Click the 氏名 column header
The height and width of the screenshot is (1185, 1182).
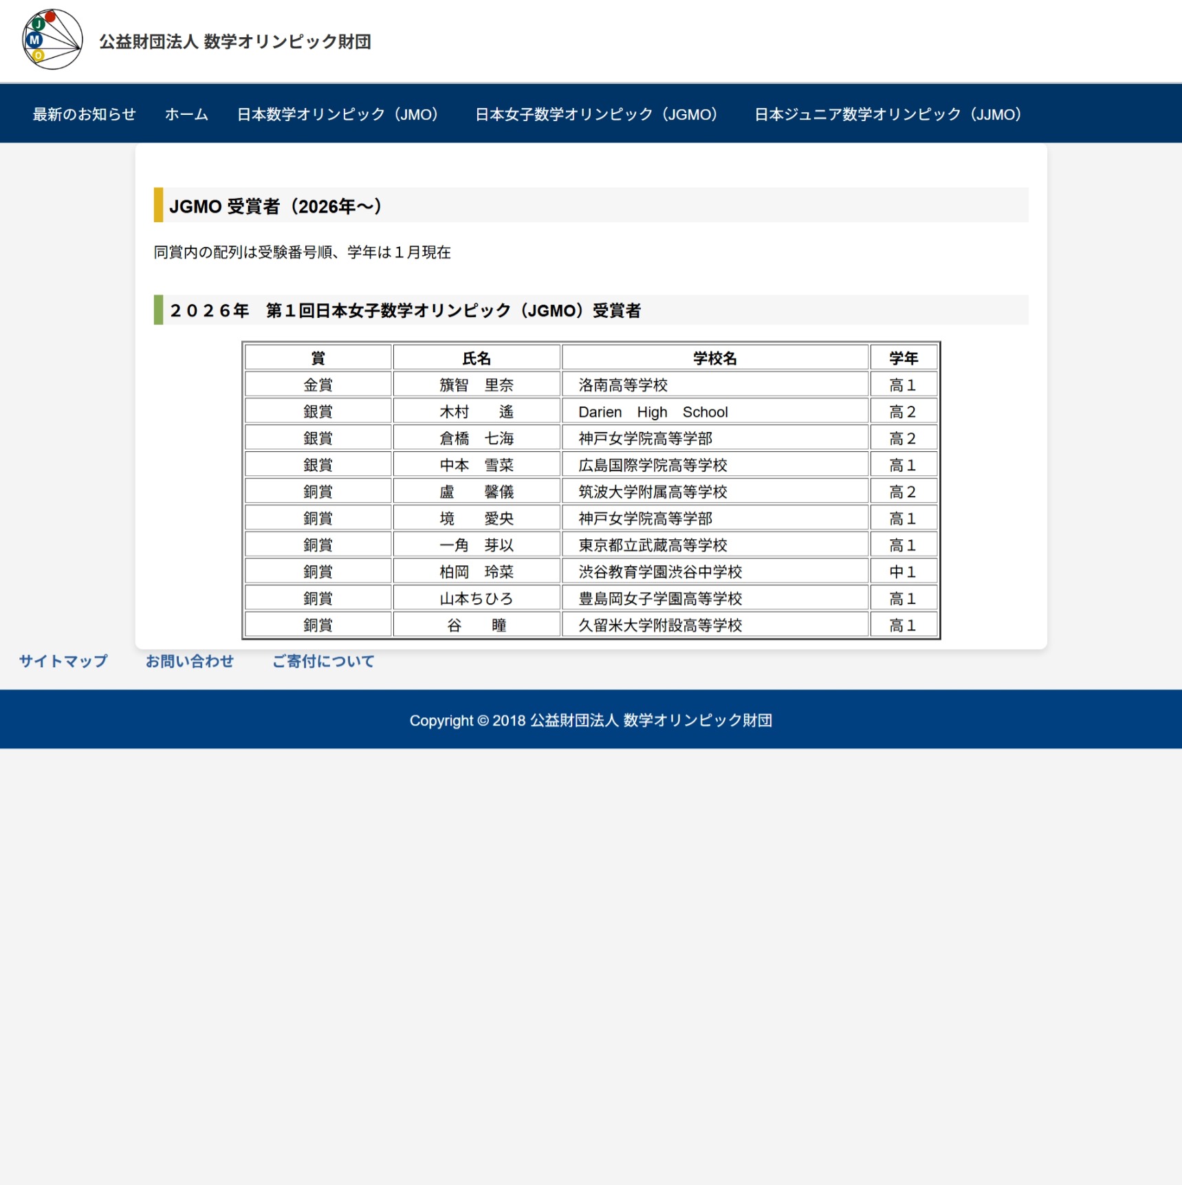point(476,358)
